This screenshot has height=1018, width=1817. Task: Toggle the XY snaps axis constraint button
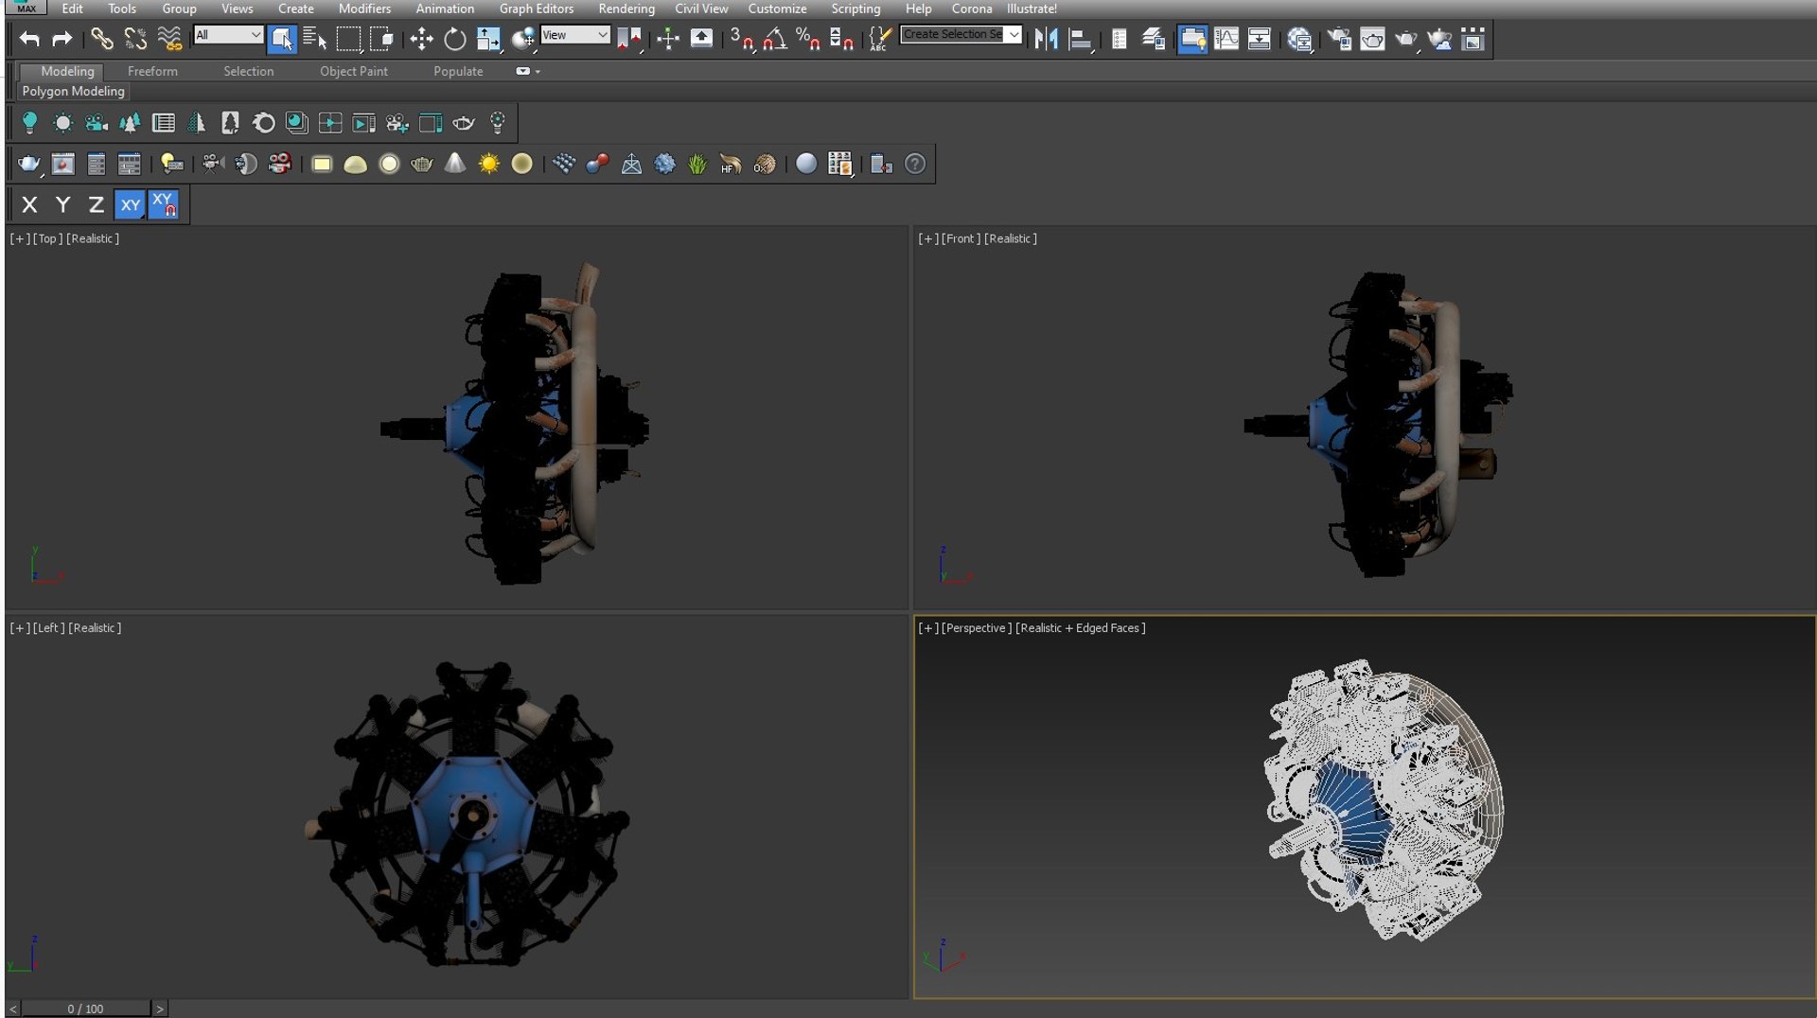(164, 204)
